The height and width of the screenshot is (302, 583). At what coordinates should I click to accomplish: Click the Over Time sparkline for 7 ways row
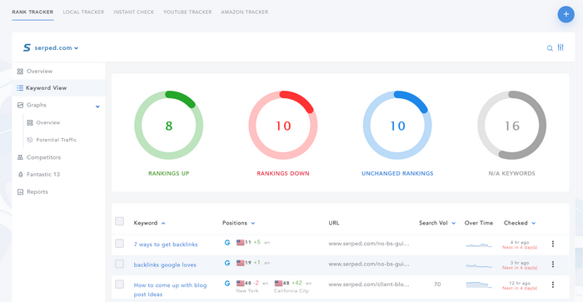coord(479,245)
